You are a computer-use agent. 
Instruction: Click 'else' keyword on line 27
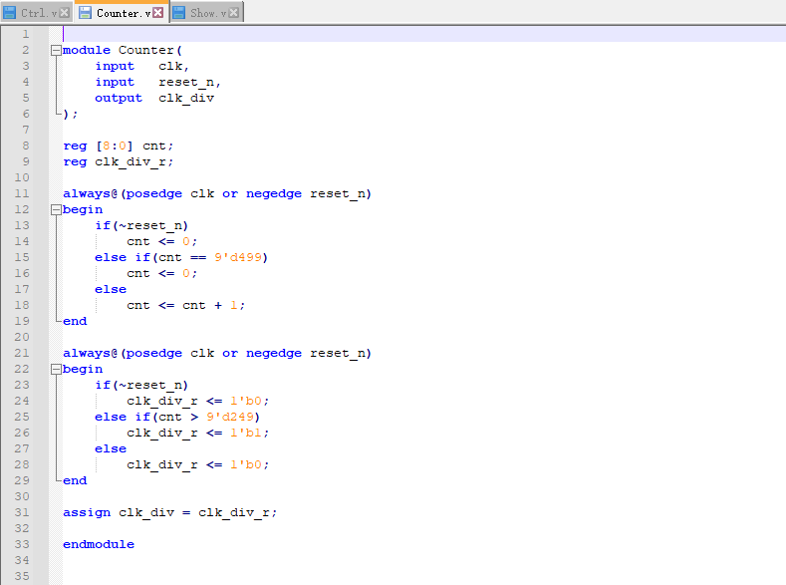pos(111,449)
